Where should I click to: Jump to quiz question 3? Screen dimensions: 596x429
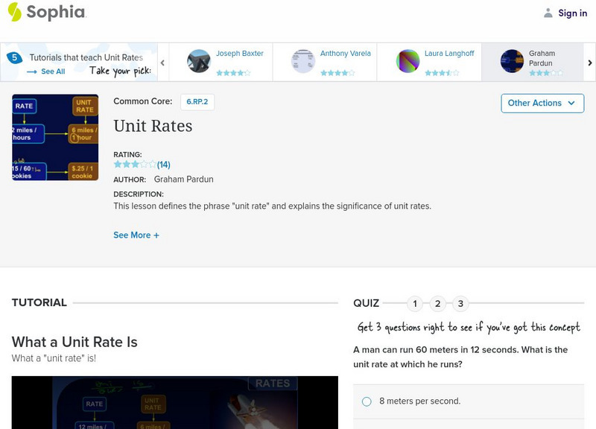[460, 304]
